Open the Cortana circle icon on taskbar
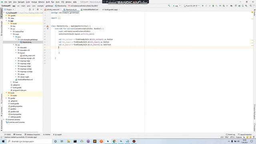The image size is (256, 144). pos(55,141)
